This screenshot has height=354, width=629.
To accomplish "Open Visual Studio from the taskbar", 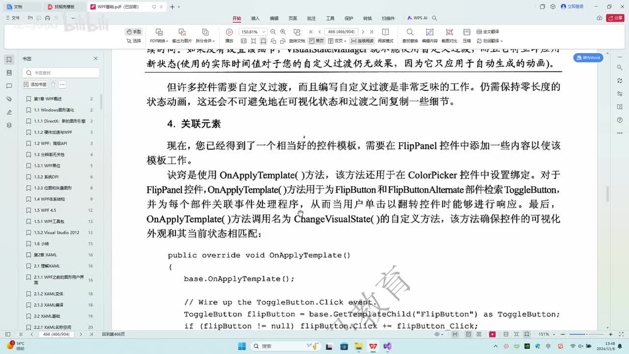I will pos(387,346).
